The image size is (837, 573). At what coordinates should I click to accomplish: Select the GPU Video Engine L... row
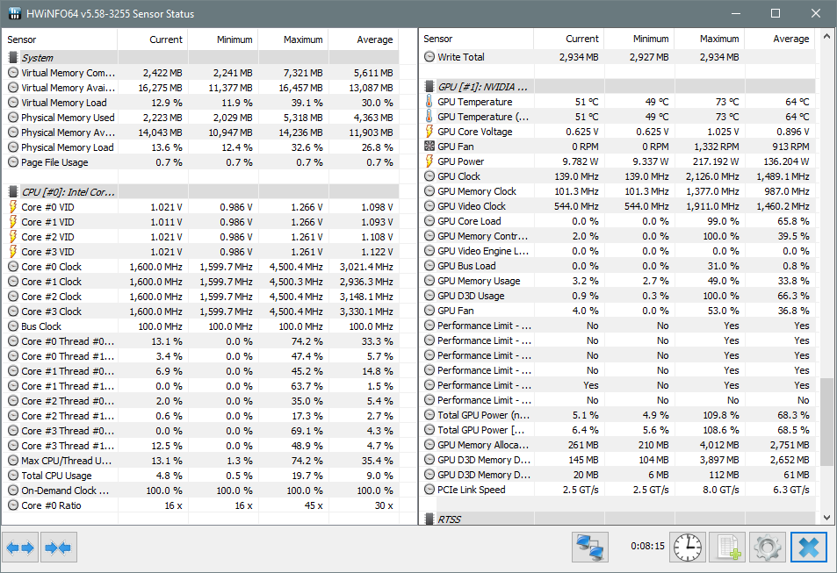(617, 251)
